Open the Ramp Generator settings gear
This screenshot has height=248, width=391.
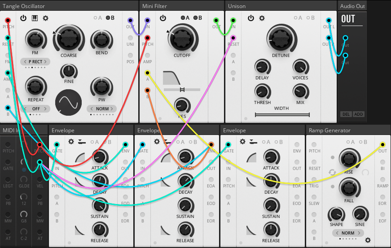point(368,240)
